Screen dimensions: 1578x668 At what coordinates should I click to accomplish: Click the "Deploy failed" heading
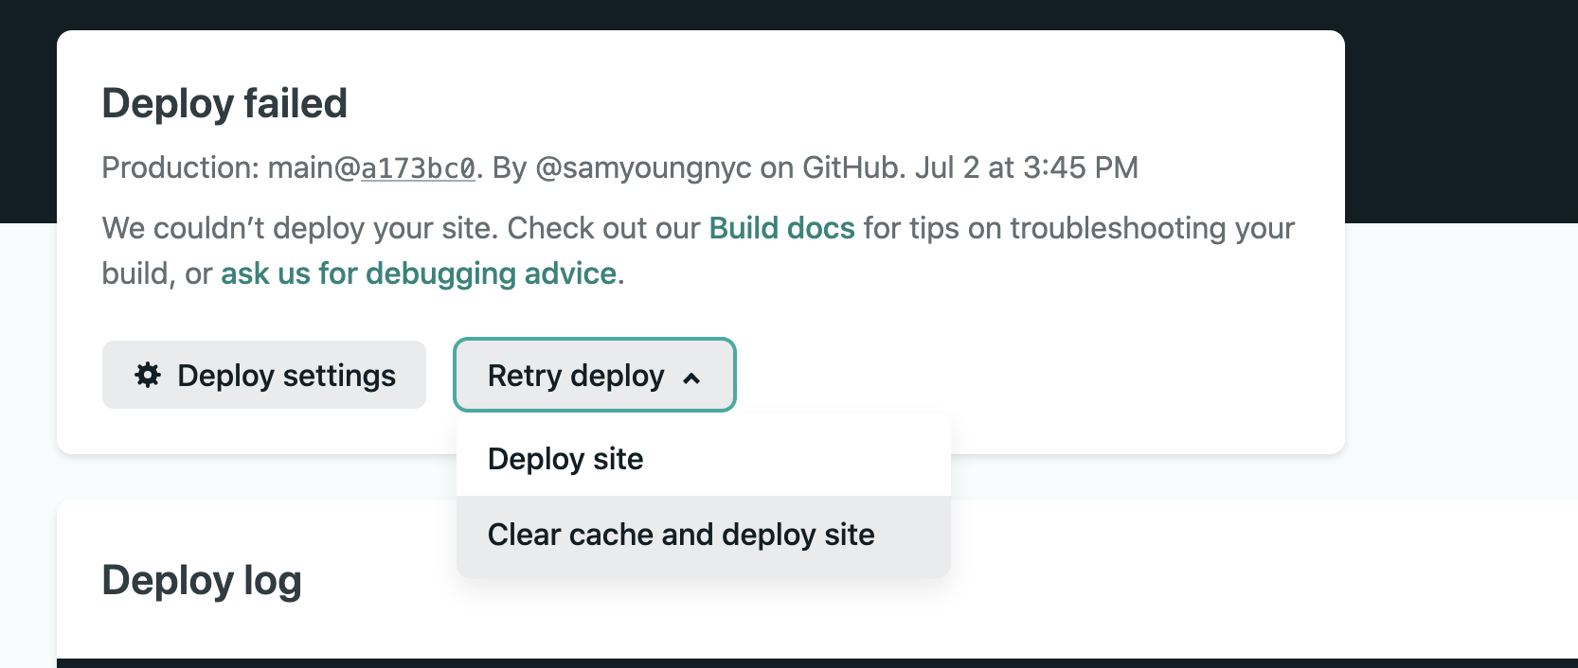coord(224,103)
